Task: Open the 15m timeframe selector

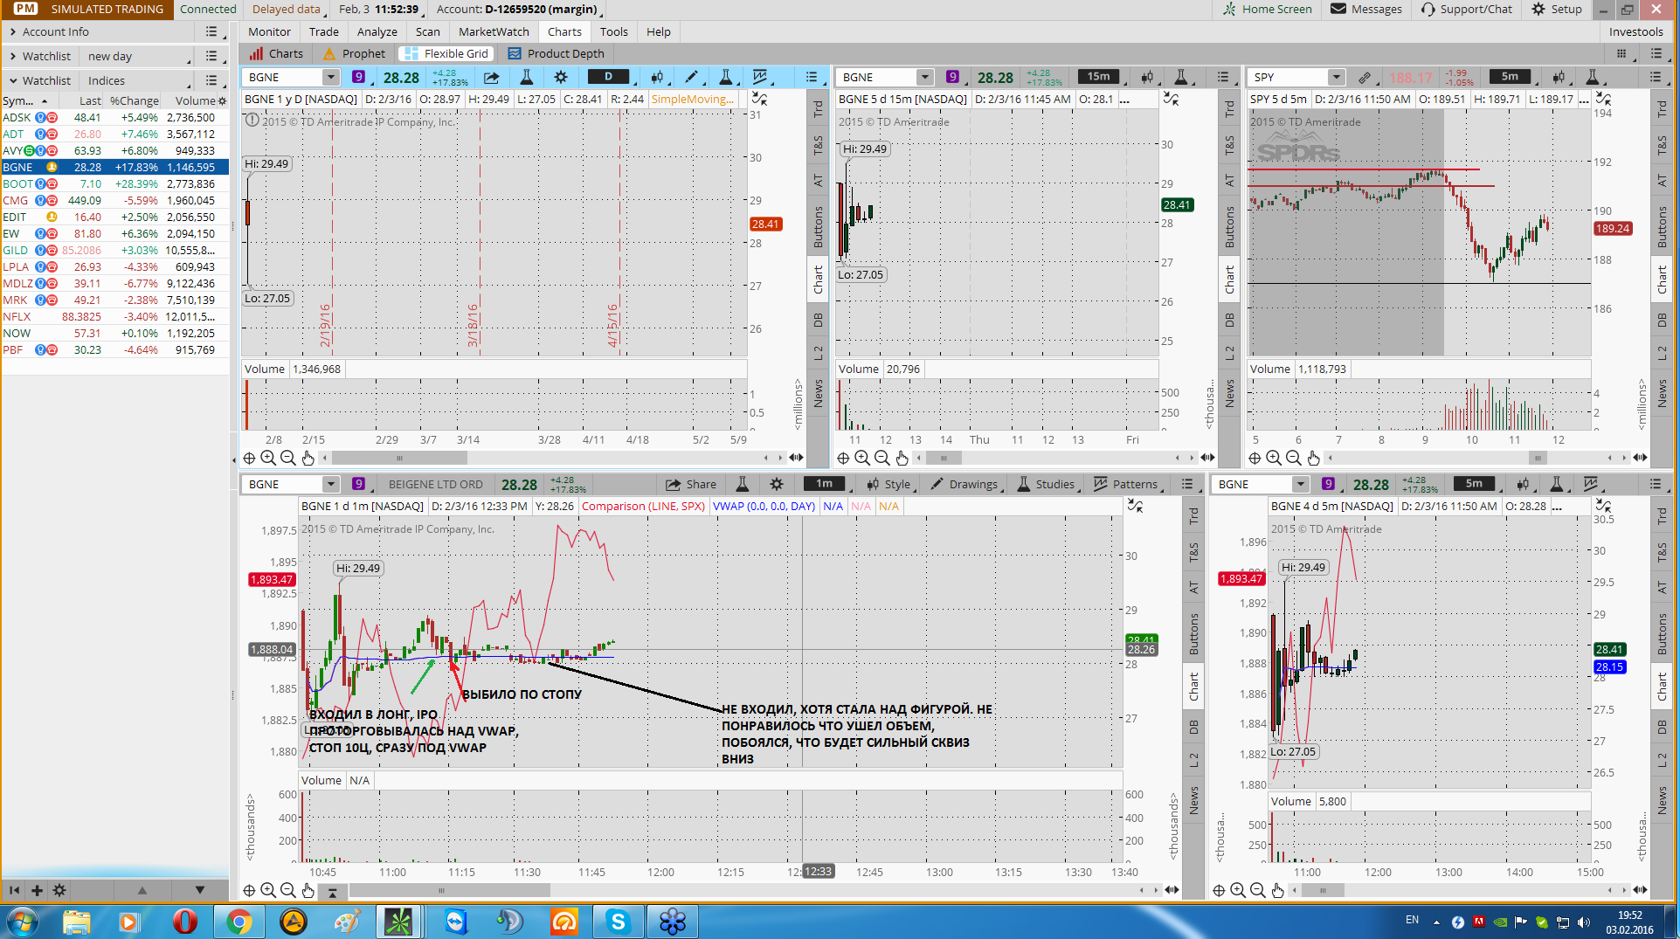Action: [1098, 77]
